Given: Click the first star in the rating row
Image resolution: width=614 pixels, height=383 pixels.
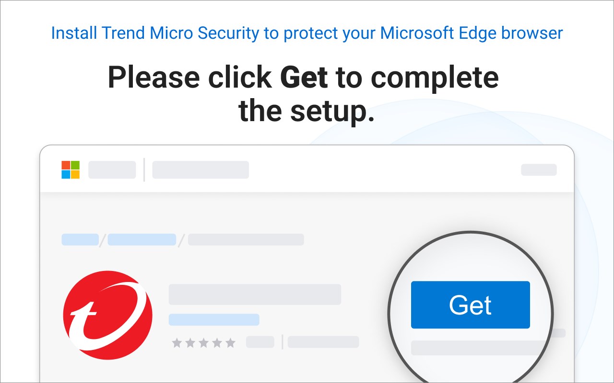Looking at the screenshot, I should pyautogui.click(x=177, y=342).
